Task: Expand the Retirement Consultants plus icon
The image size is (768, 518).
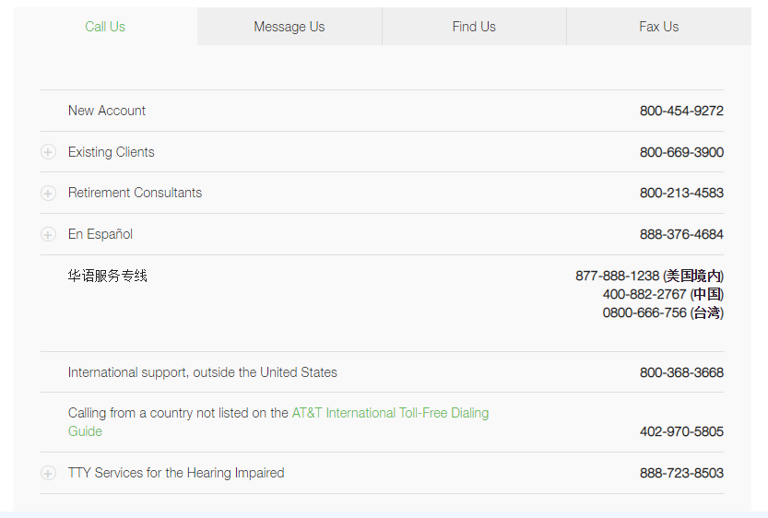Action: point(48,194)
